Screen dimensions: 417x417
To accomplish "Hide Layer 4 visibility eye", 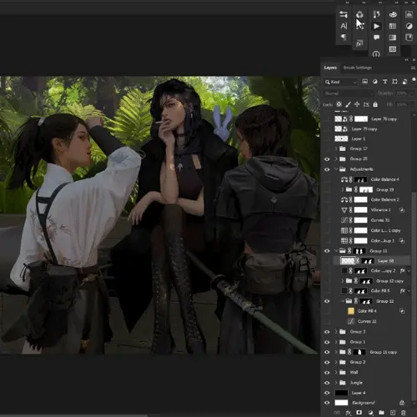I will coord(327,393).
